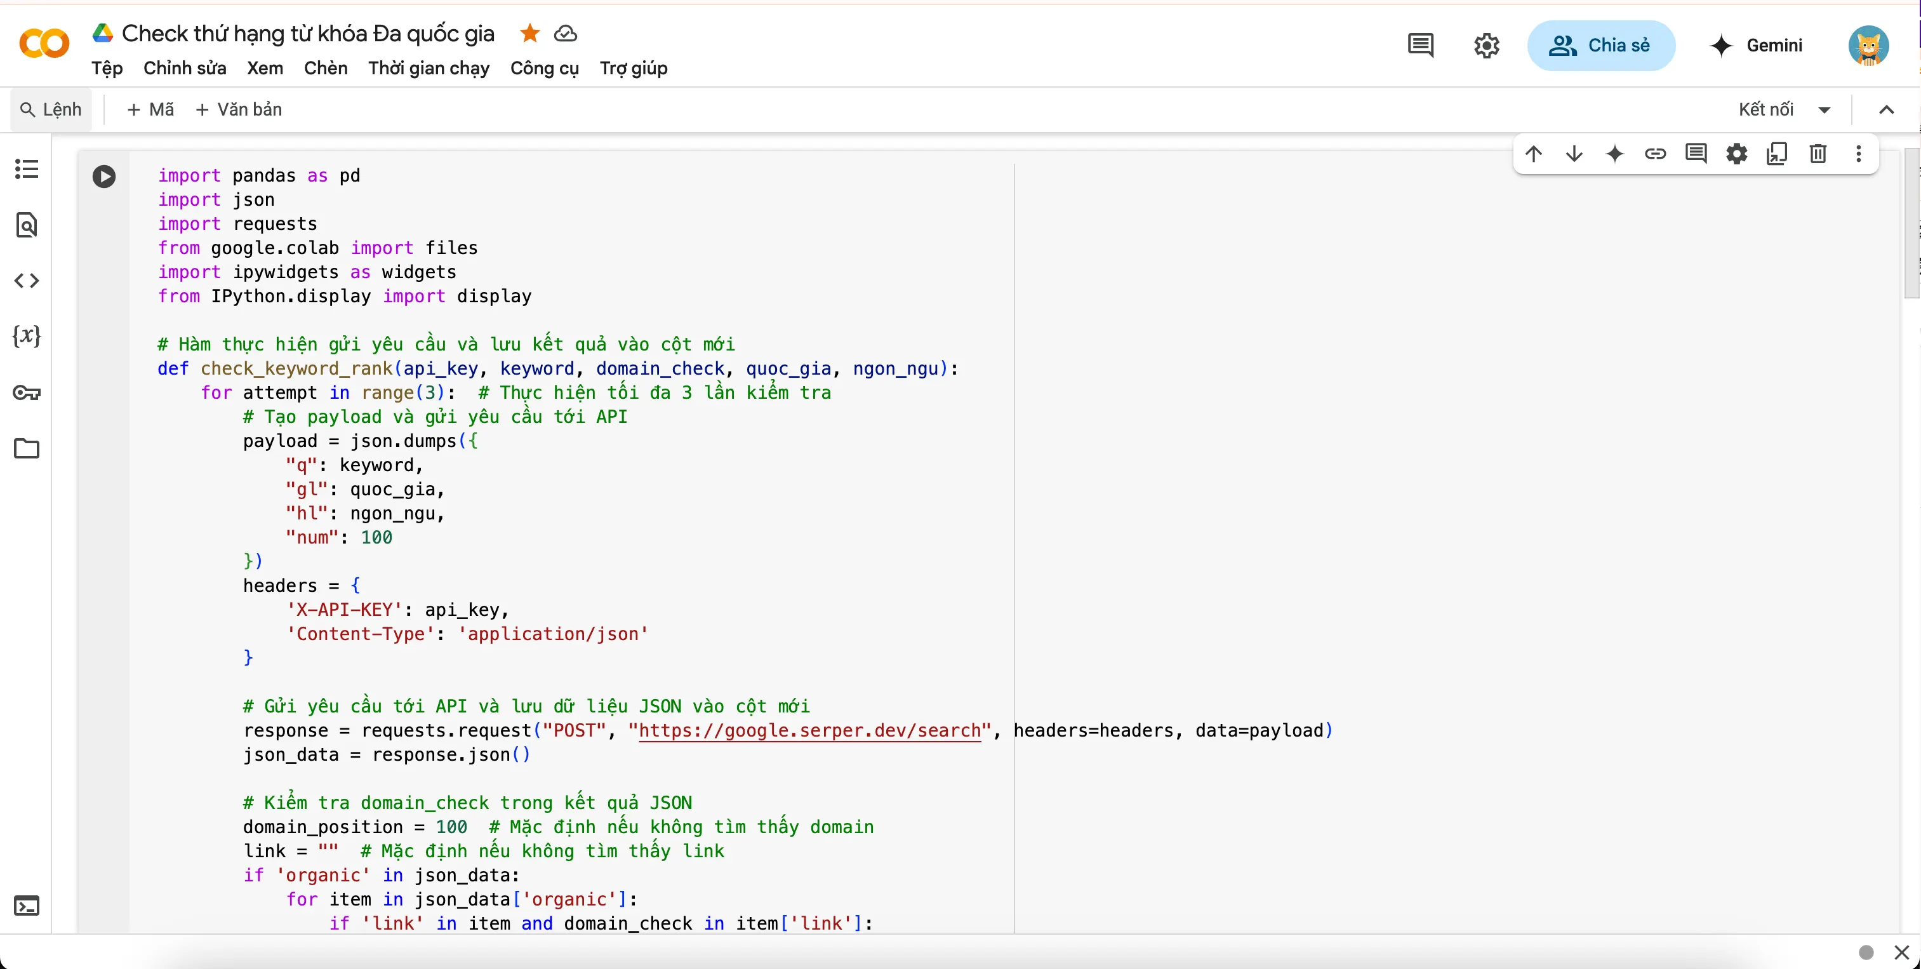Run the code cell
The image size is (1921, 969).
click(x=104, y=176)
